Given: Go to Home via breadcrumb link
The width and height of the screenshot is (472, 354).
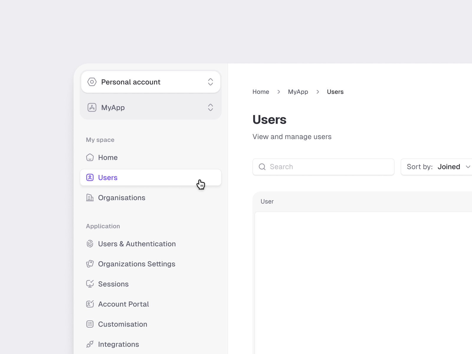Looking at the screenshot, I should [x=261, y=92].
